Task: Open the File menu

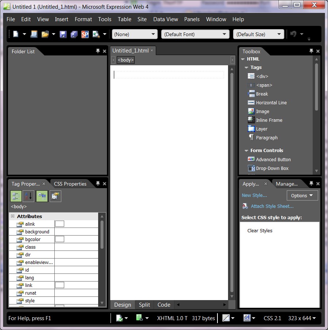Action: pyautogui.click(x=11, y=19)
